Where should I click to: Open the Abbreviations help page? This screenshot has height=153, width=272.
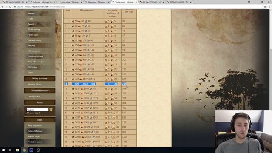(x=34, y=51)
